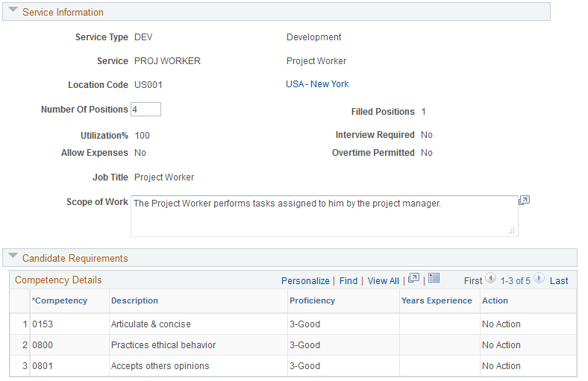
Task: Sort by the Description column header
Action: 134,300
